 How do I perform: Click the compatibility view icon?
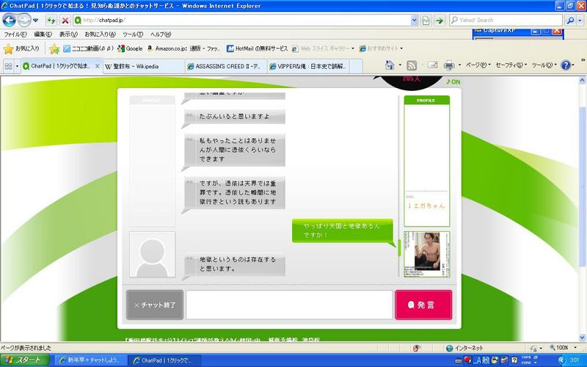(426, 21)
